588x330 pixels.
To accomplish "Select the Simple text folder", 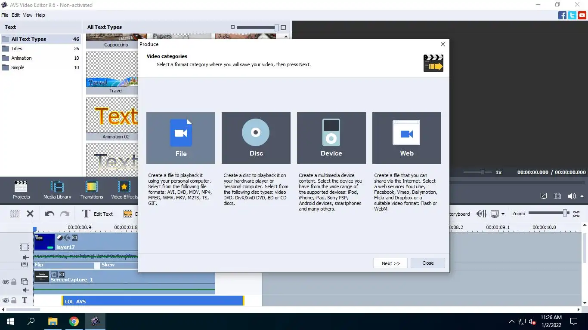I will click(41, 67).
